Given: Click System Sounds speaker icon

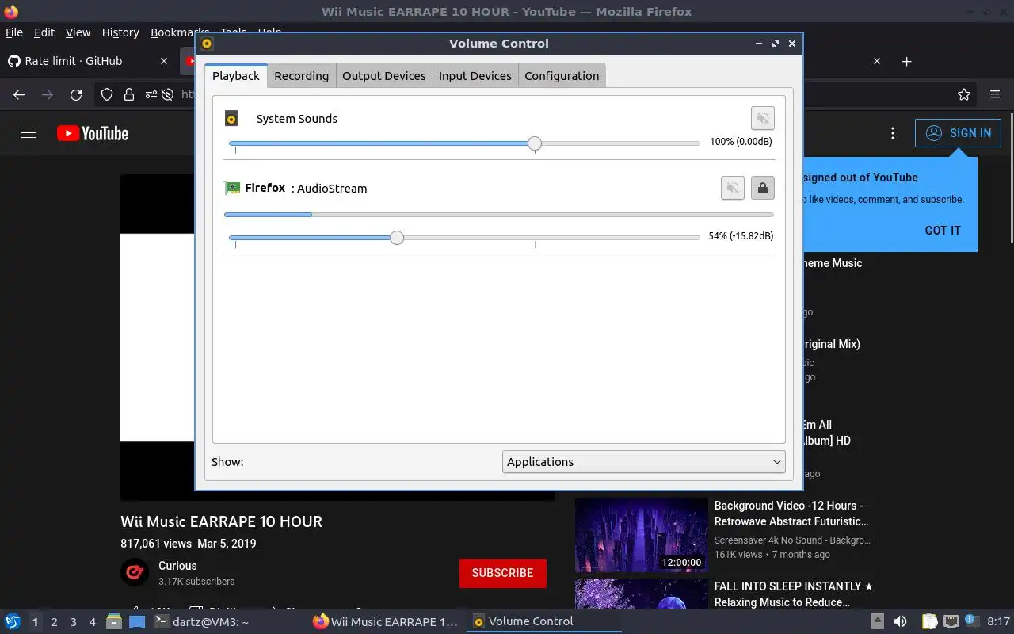Looking at the screenshot, I should 231,119.
